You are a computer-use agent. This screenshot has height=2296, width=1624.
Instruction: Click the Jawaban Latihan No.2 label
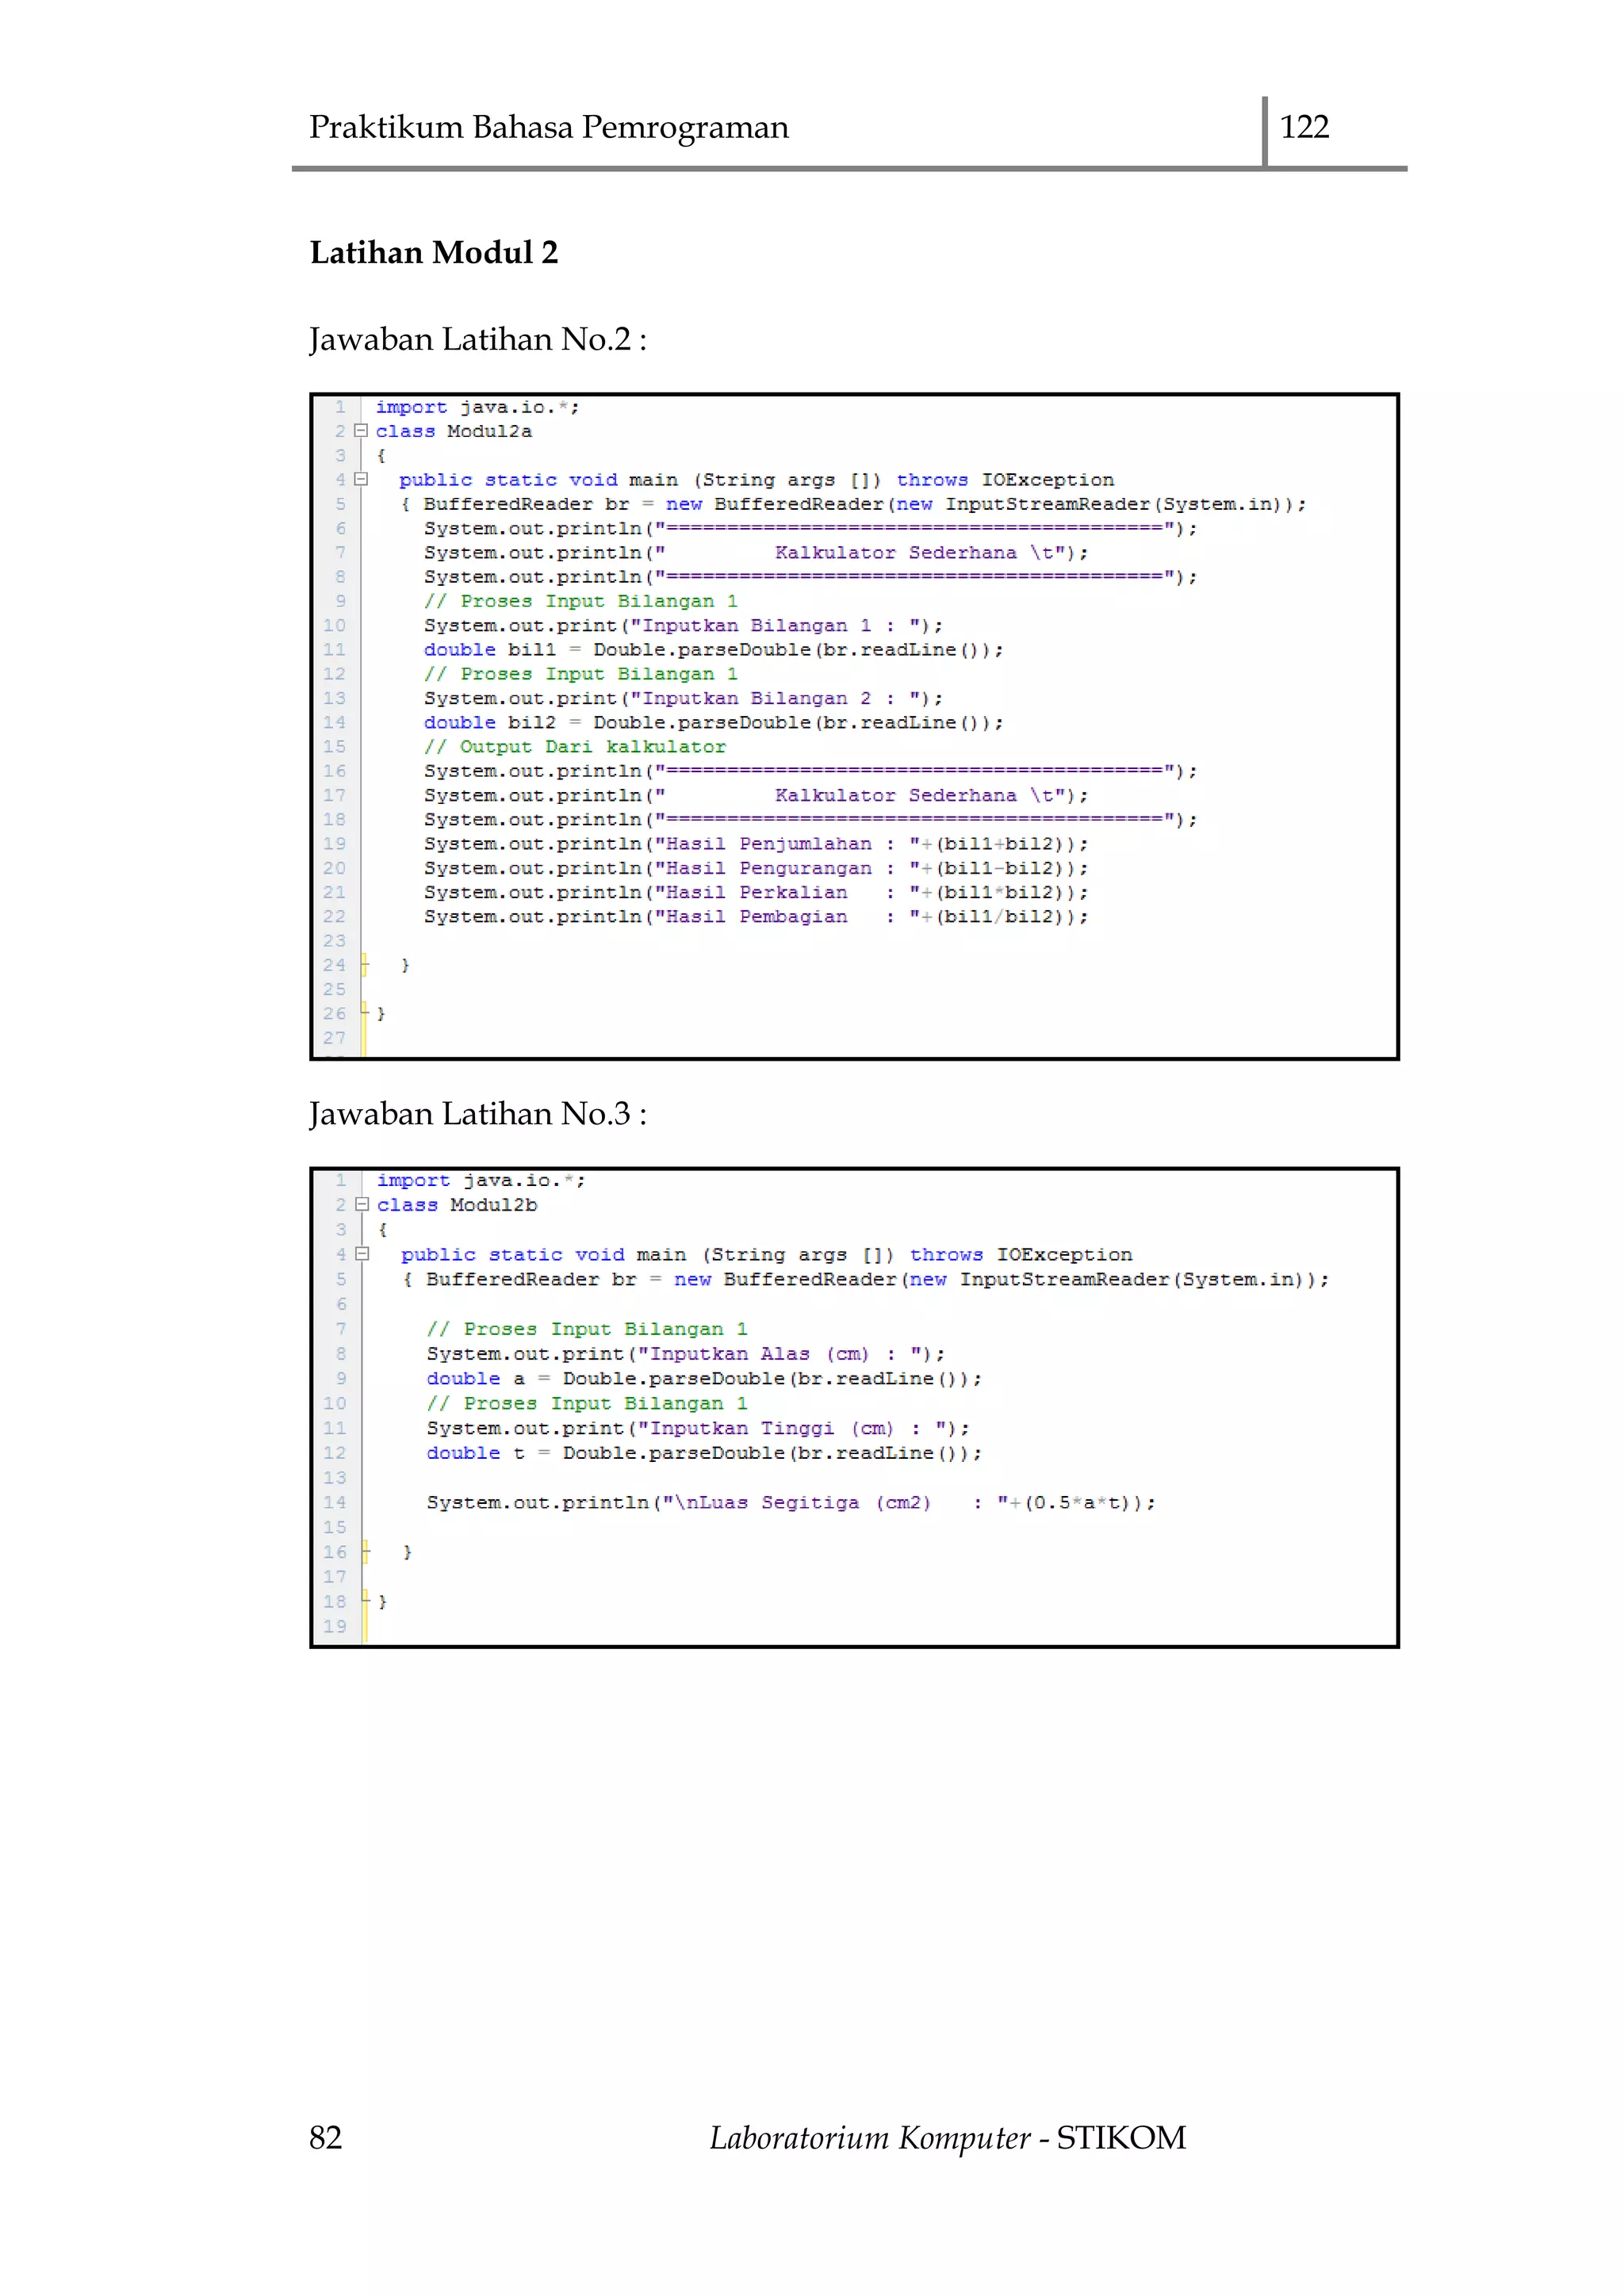click(477, 340)
